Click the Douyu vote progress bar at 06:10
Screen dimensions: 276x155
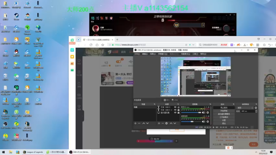tap(155, 141)
